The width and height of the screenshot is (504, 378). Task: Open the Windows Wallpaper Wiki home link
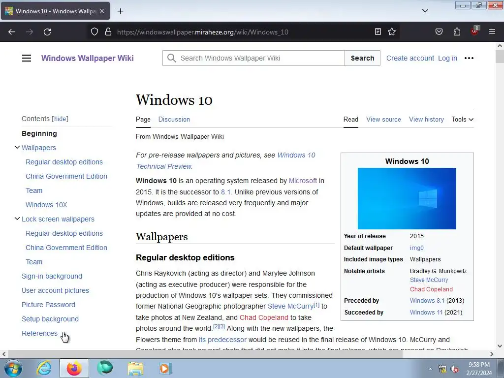(88, 58)
